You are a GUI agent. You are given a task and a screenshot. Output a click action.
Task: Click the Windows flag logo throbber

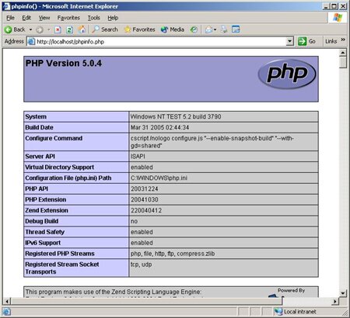338,18
